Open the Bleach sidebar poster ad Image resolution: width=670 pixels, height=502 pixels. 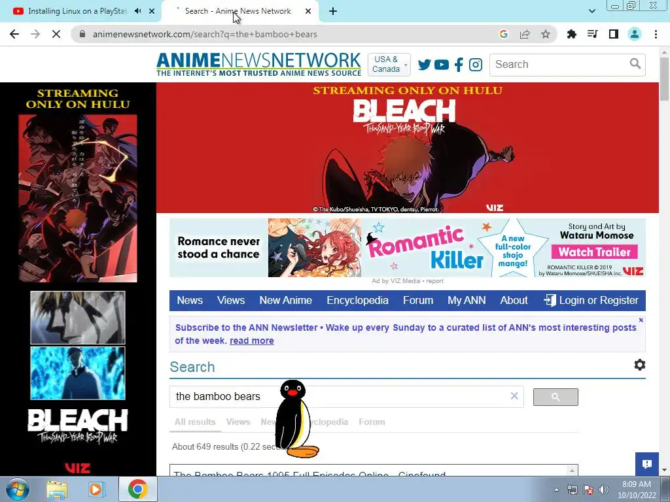pyautogui.click(x=78, y=198)
